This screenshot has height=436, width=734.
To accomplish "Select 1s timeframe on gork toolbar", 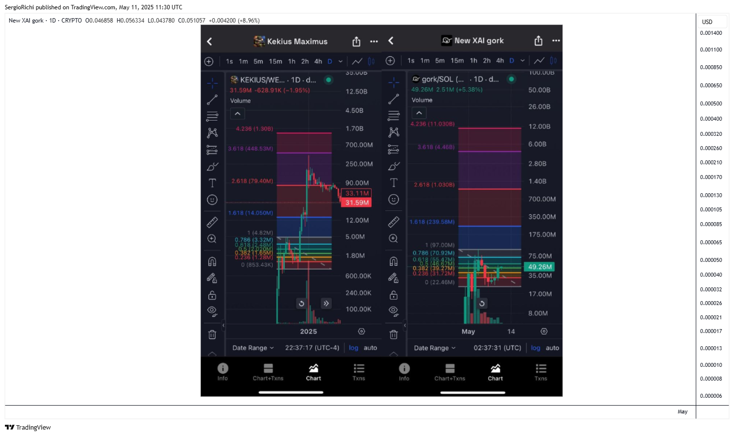I will tap(411, 61).
